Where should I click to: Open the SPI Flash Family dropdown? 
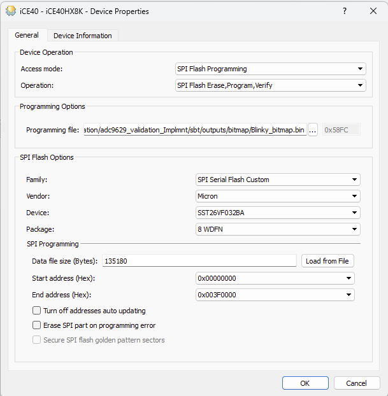(278, 180)
